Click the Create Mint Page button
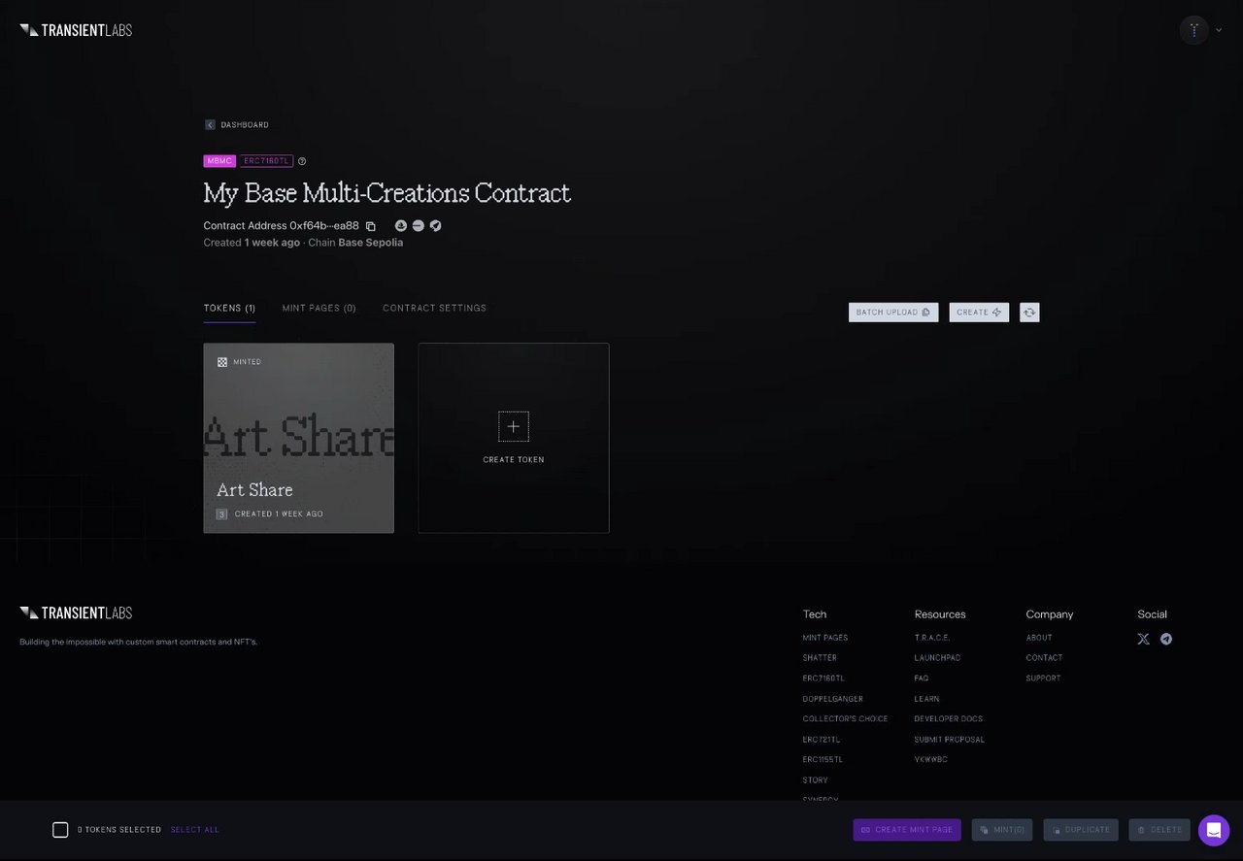The image size is (1243, 861). coord(907,830)
